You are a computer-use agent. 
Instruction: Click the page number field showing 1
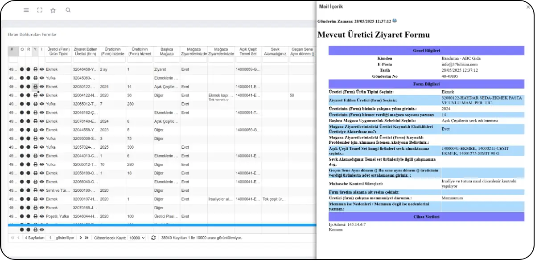[x=50, y=238]
